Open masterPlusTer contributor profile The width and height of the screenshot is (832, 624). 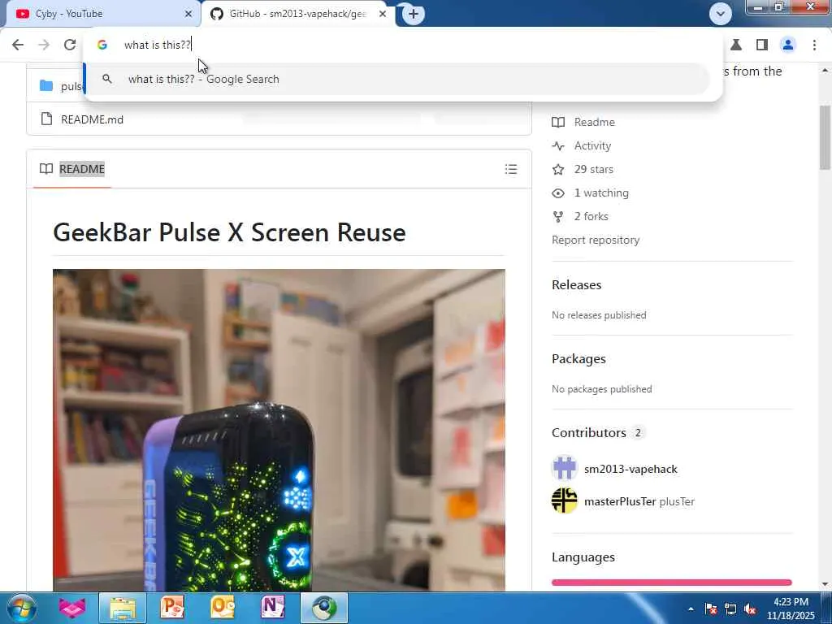tap(620, 501)
